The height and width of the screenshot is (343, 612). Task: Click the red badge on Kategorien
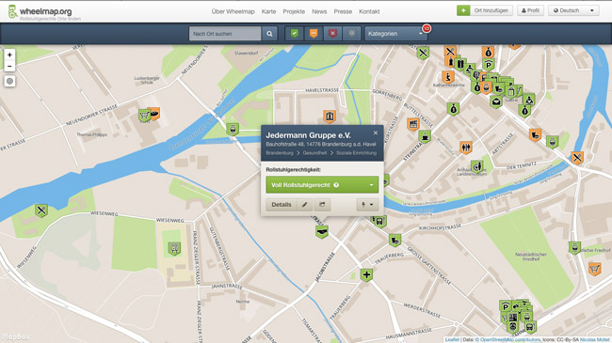pos(427,28)
